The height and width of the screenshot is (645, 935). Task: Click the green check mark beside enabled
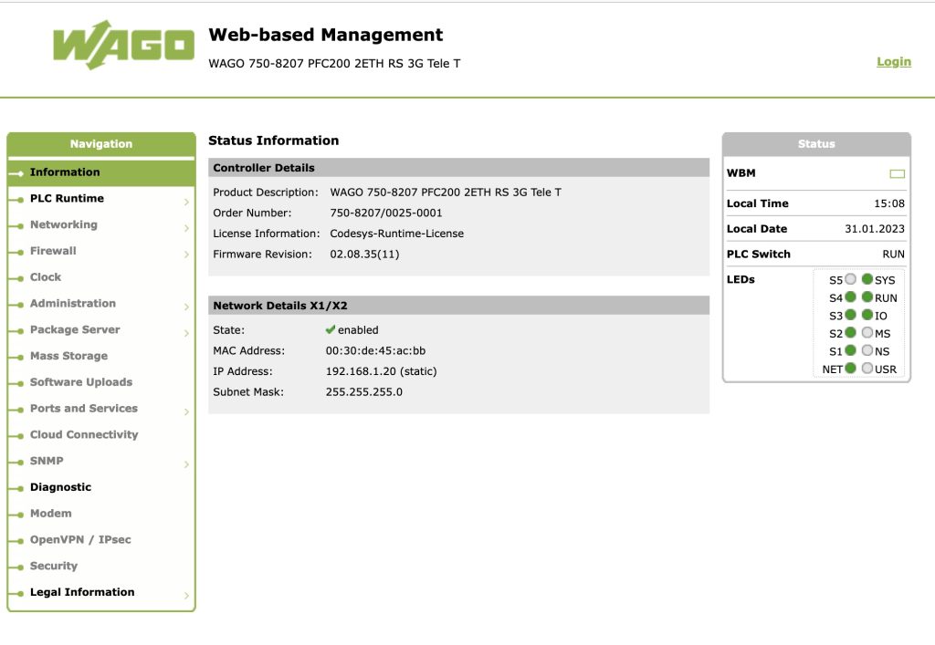tap(331, 329)
